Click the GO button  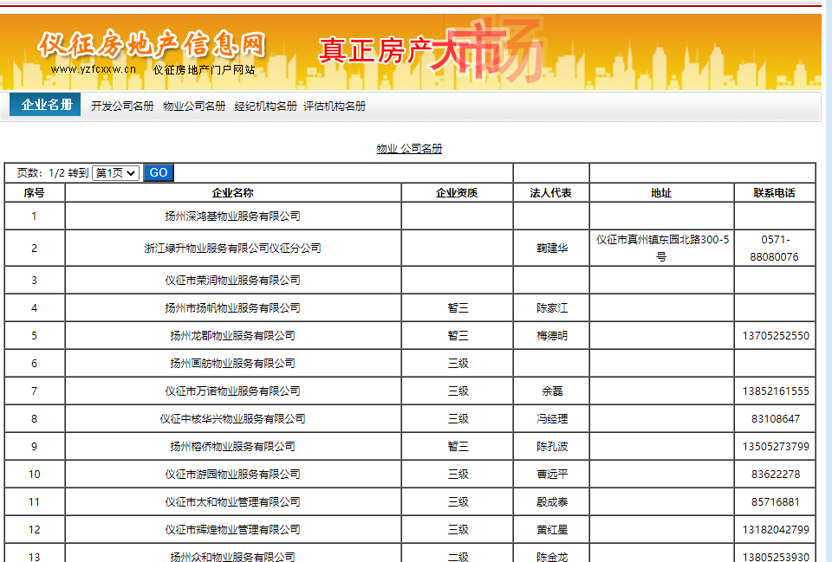(x=159, y=173)
